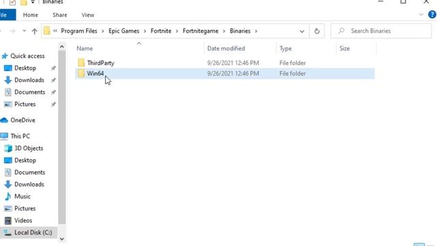This screenshot has height=246, width=437.
Task: Click the address bar folder icon
Action: [x=47, y=31]
